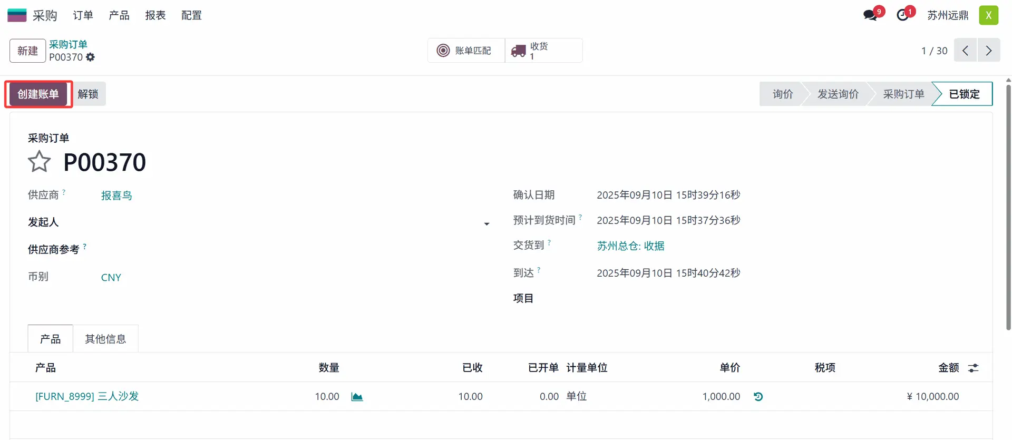Click the forecast chart icon in product row

coord(357,397)
